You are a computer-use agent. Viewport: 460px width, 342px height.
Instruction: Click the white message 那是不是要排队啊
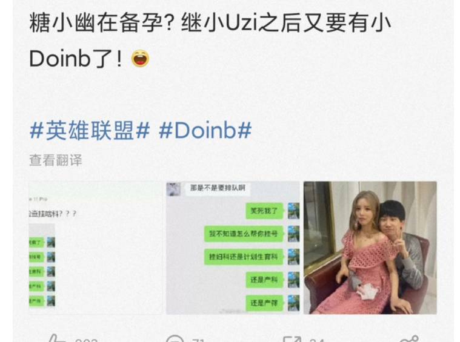(x=218, y=188)
